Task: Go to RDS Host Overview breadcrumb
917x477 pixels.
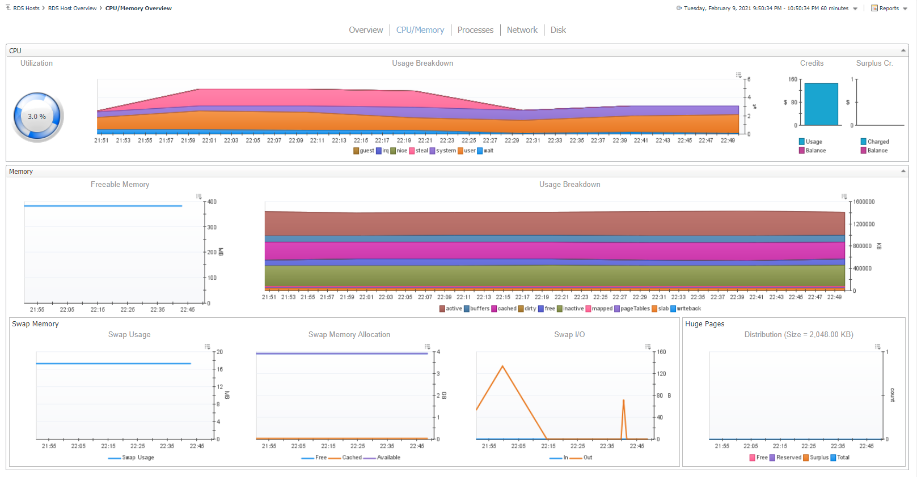Action: (x=72, y=8)
